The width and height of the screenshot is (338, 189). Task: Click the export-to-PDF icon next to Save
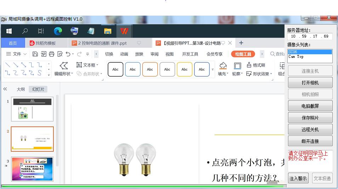pos(44,54)
